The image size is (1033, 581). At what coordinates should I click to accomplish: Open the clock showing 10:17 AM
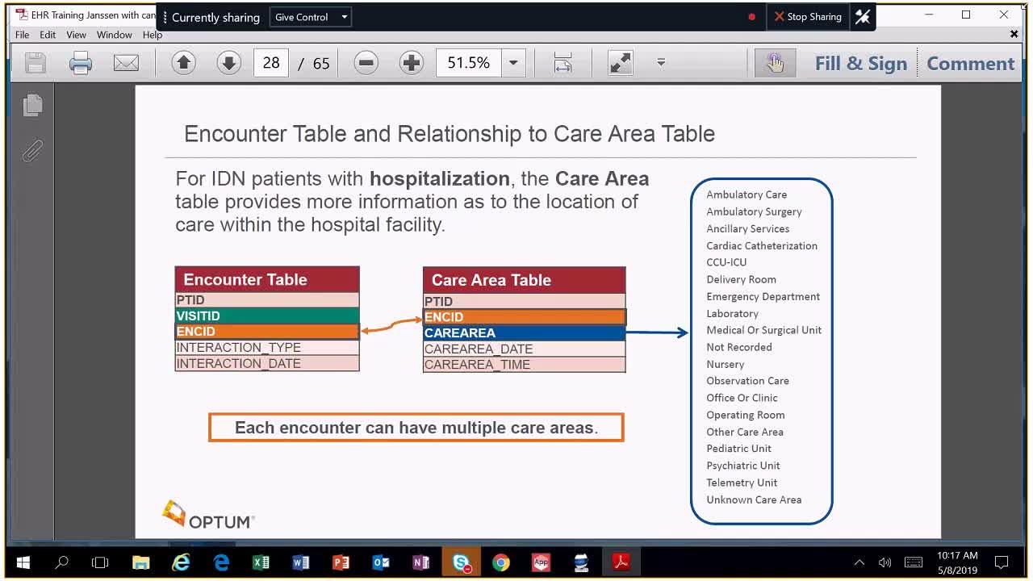[957, 562]
